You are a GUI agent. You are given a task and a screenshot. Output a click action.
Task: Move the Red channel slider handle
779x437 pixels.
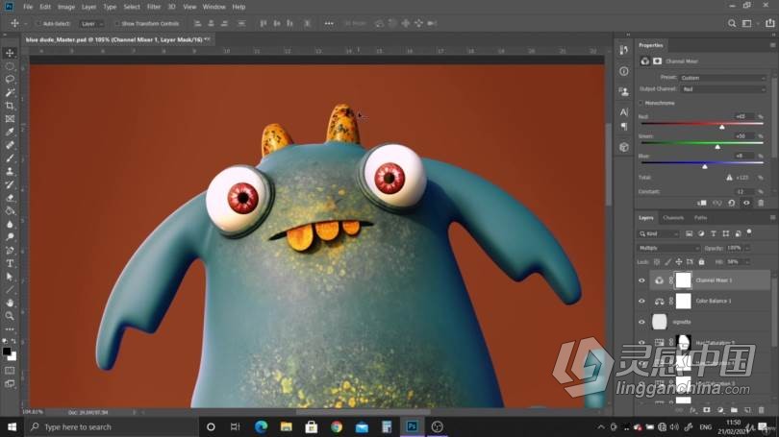point(722,127)
